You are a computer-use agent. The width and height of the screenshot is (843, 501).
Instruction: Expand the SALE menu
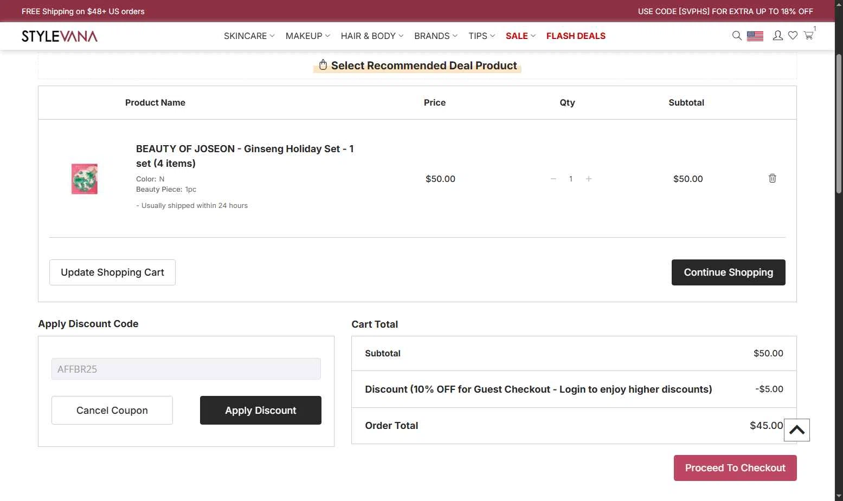[x=520, y=36]
